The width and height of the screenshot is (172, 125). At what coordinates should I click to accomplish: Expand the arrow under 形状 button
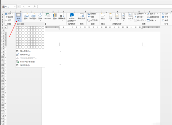[x=40, y=21]
